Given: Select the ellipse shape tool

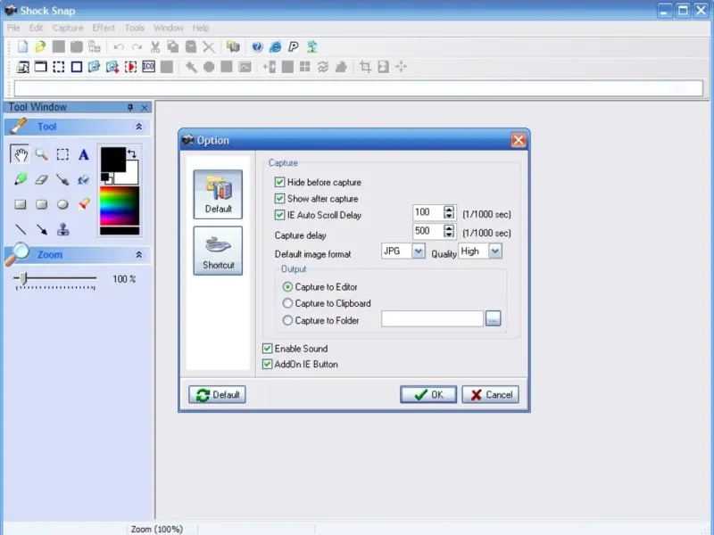Looking at the screenshot, I should [x=62, y=204].
